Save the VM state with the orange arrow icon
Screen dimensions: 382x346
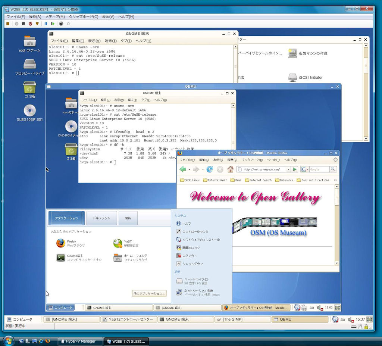pyautogui.click(x=37, y=24)
